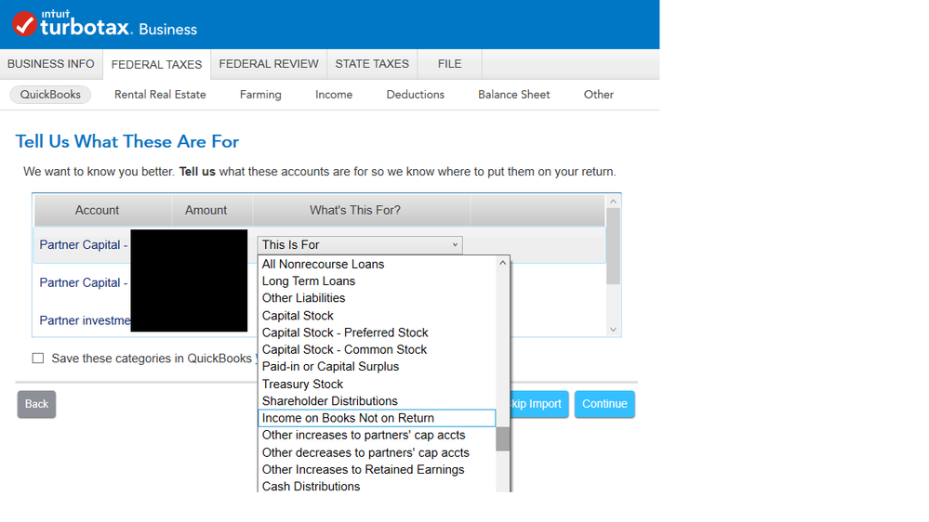929x522 pixels.
Task: Select Other Increases to Retained Earnings
Action: pos(377,469)
